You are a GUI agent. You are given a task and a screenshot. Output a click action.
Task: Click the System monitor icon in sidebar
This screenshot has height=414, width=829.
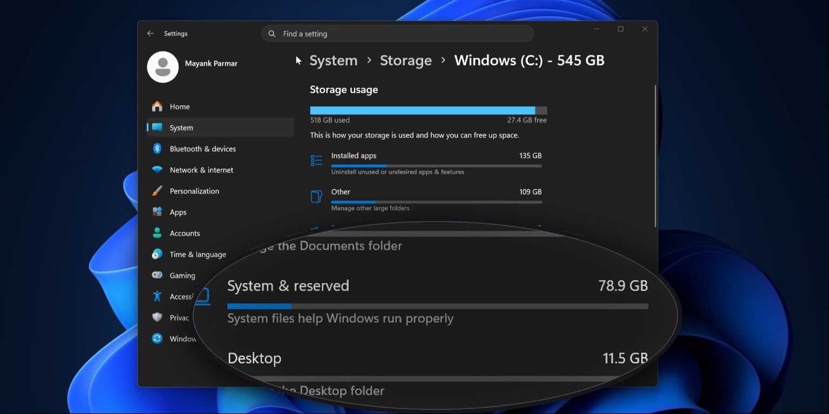click(x=157, y=127)
